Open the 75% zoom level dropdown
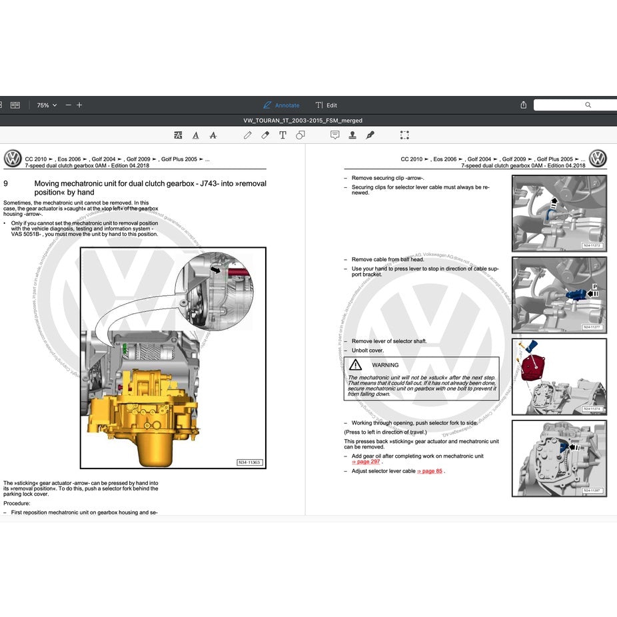Viewport: 617px width, 617px height. point(47,105)
